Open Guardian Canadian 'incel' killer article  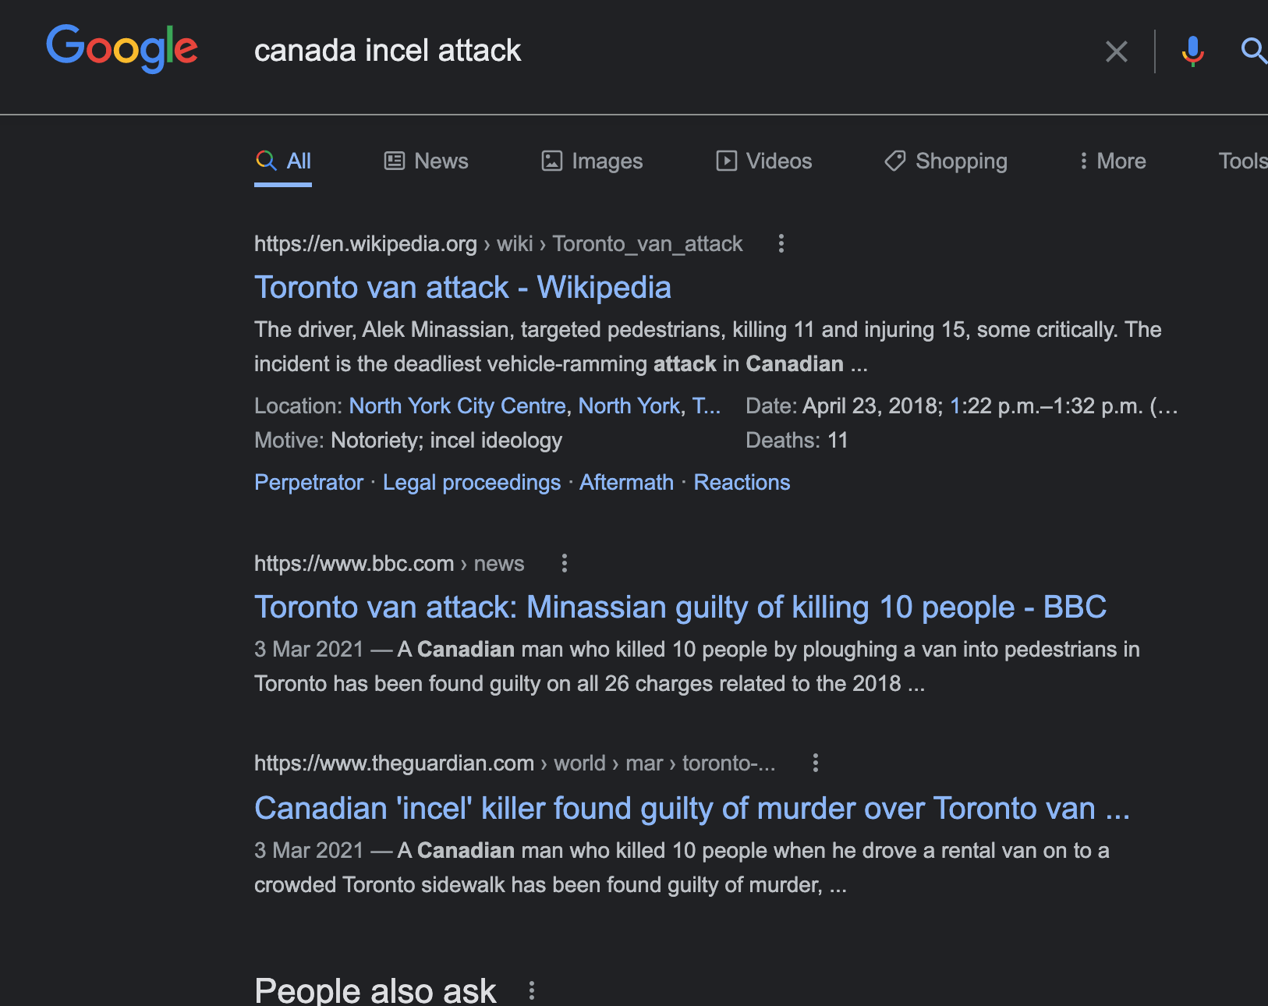click(692, 808)
